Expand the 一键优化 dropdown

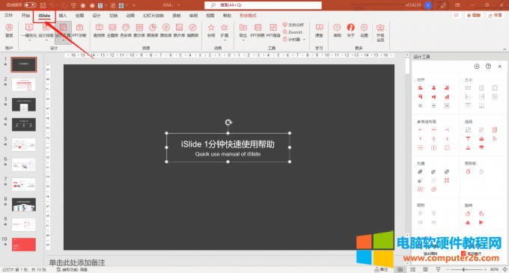[x=29, y=40]
